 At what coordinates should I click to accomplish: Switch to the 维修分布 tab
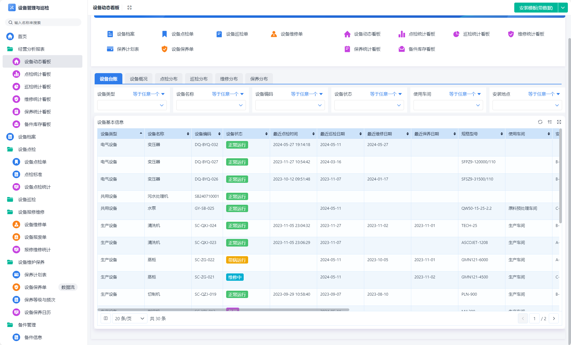[x=229, y=79]
